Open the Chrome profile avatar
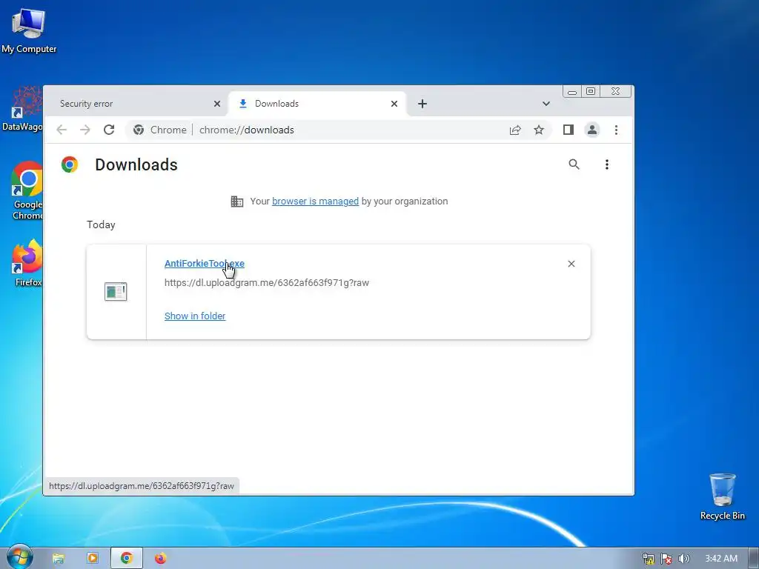This screenshot has height=569, width=759. click(592, 130)
